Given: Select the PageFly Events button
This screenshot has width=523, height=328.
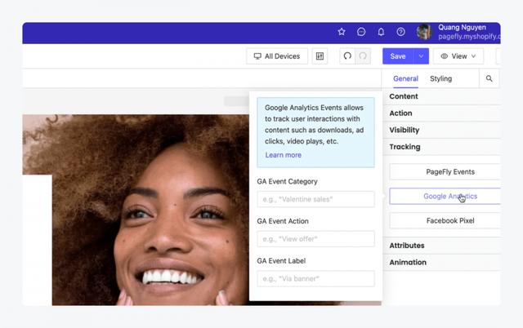Looking at the screenshot, I should [x=445, y=172].
